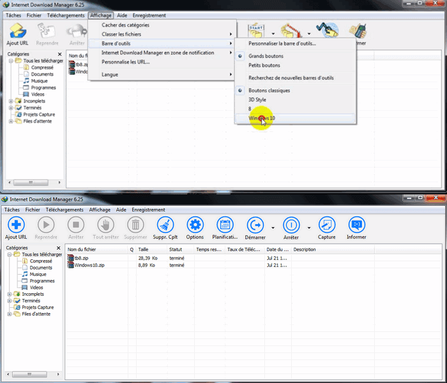Click classic START queue icon in top window
Image resolution: width=447 pixels, height=383 pixels.
[255, 31]
